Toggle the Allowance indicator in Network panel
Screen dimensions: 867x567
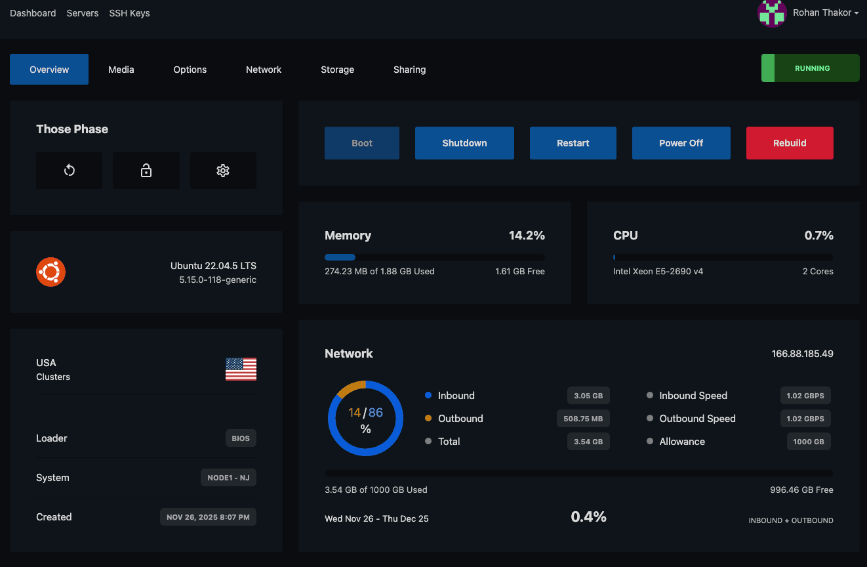(649, 441)
